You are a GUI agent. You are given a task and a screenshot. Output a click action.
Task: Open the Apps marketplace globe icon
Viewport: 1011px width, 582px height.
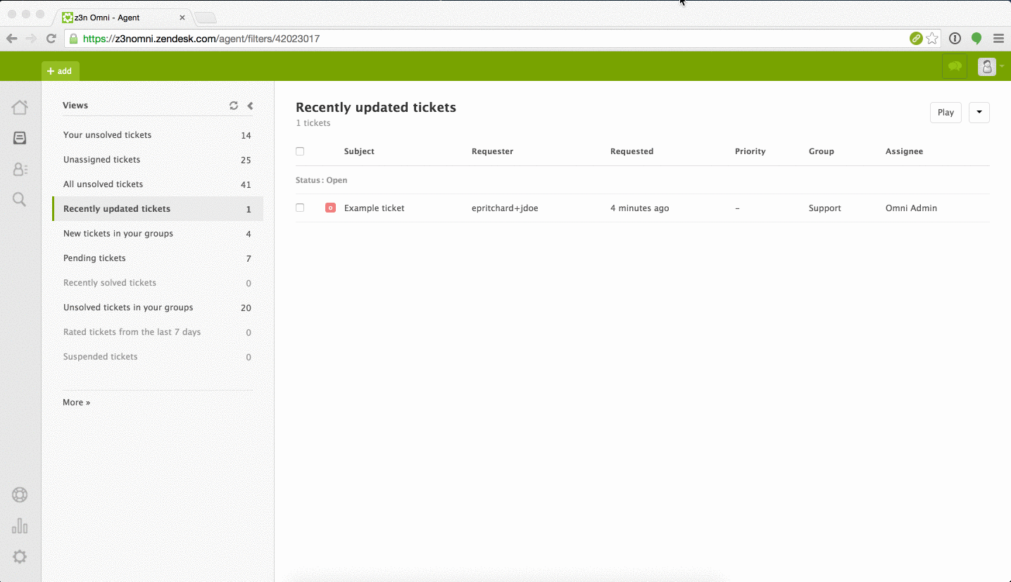point(20,495)
